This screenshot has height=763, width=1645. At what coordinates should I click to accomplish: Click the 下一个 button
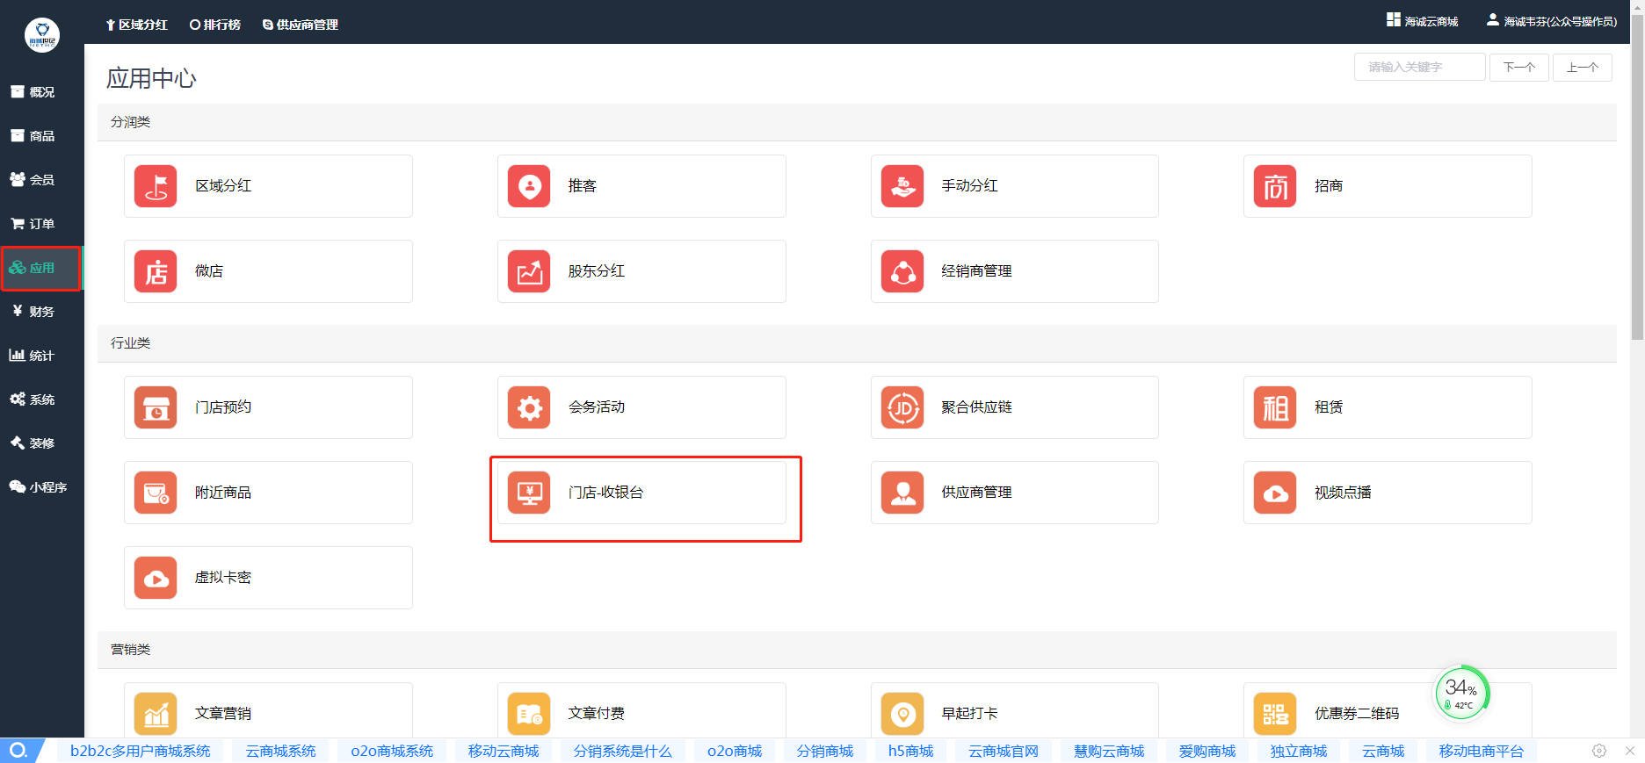tap(1518, 67)
